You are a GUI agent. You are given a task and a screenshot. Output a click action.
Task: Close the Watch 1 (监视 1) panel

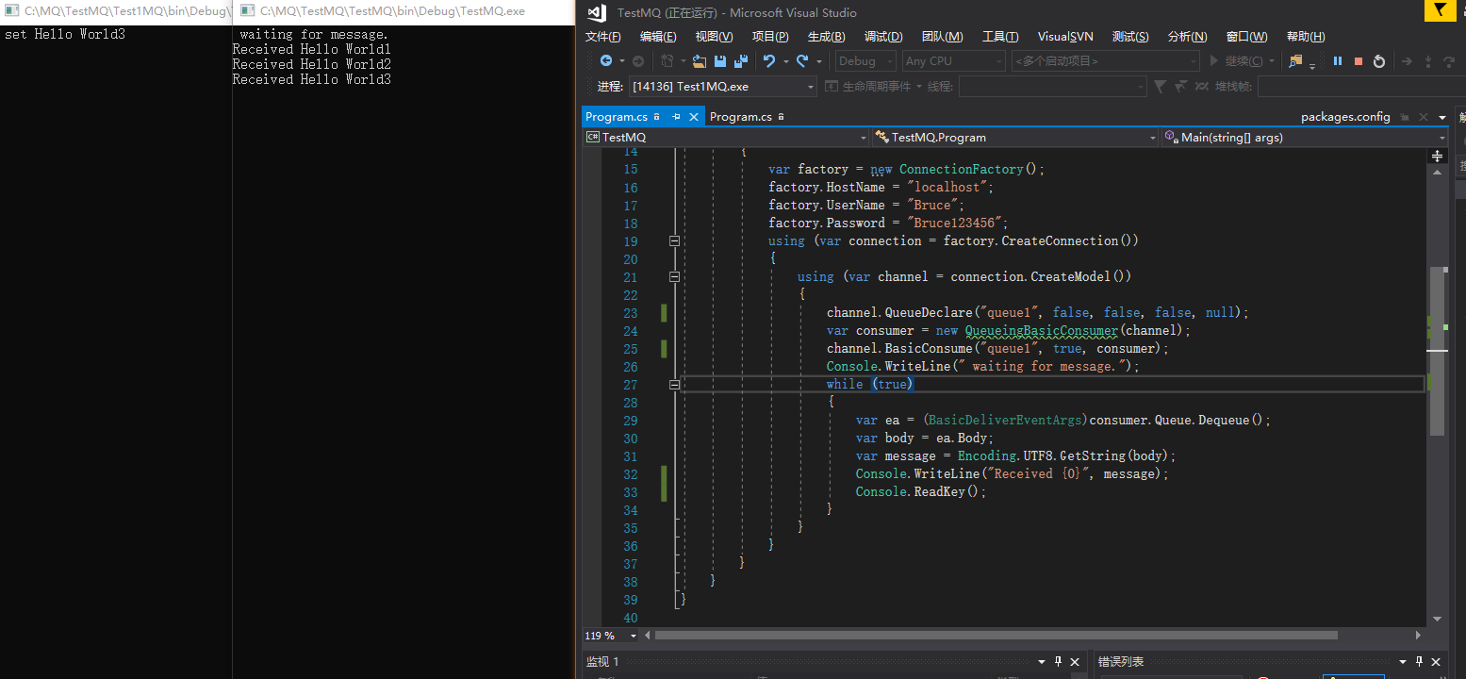[x=1076, y=662]
